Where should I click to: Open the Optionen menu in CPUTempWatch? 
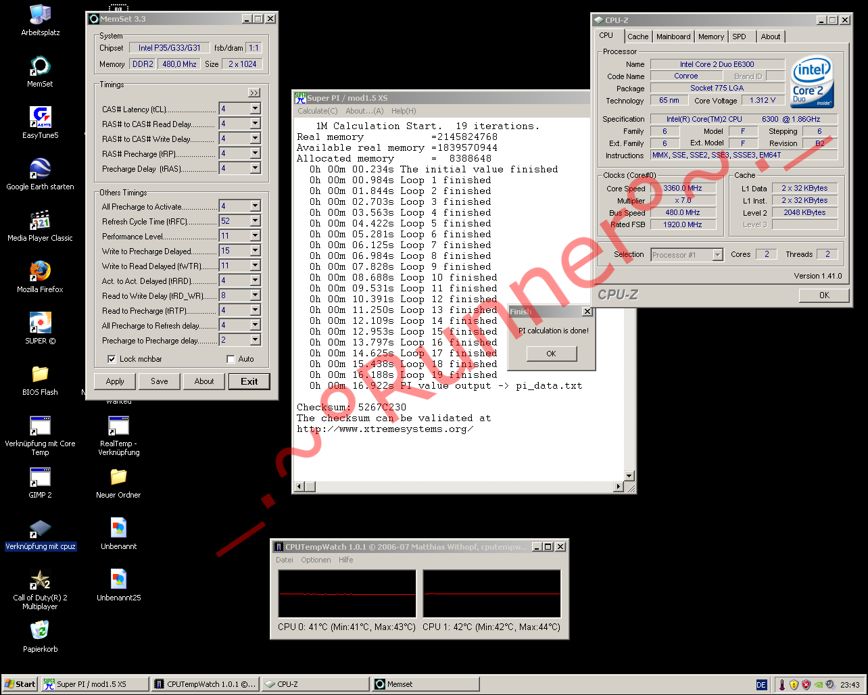point(316,560)
